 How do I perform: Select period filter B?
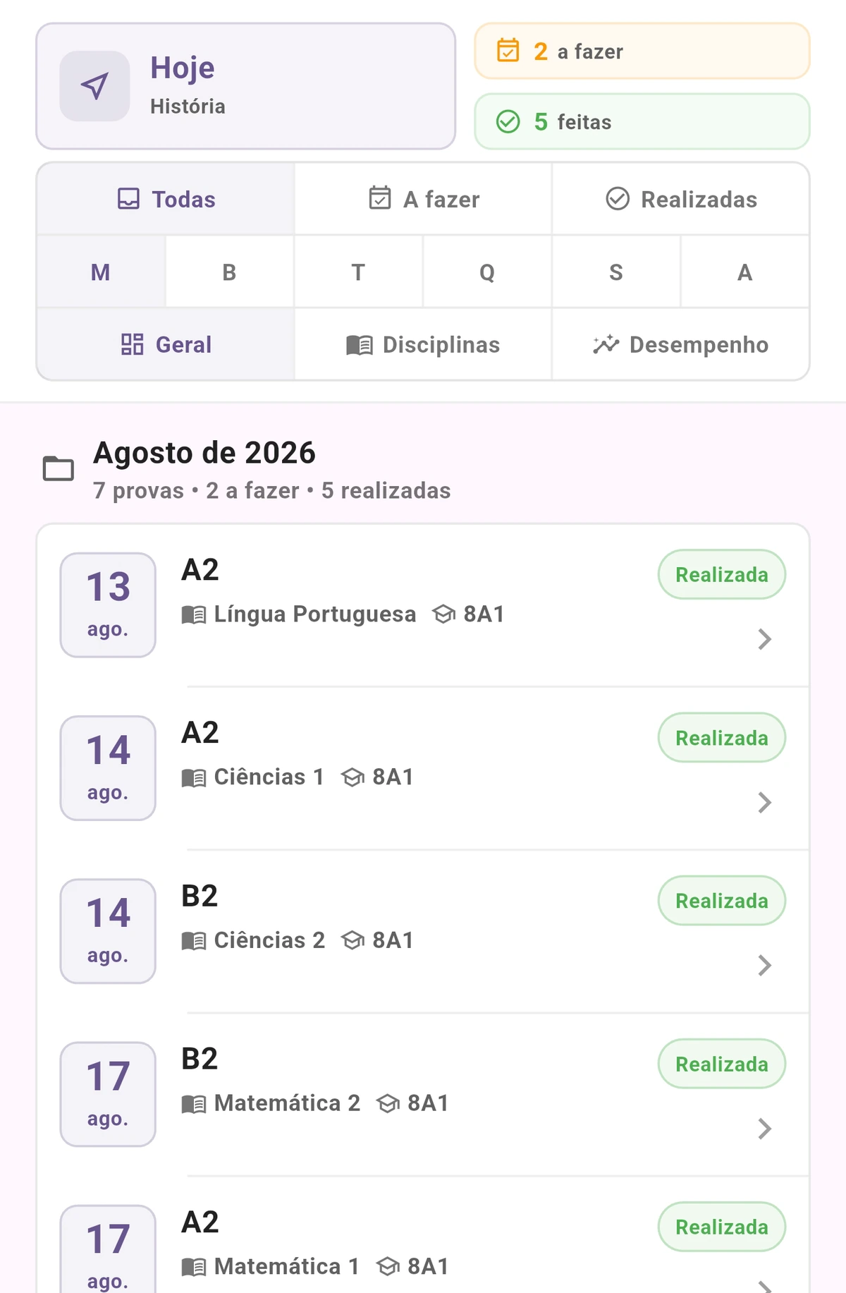[x=229, y=272]
